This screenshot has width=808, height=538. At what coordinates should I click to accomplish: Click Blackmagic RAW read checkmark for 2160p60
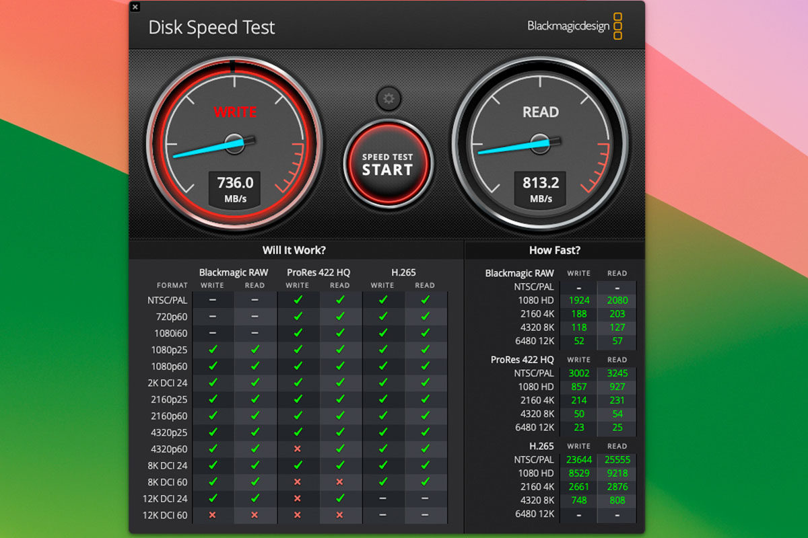click(255, 416)
